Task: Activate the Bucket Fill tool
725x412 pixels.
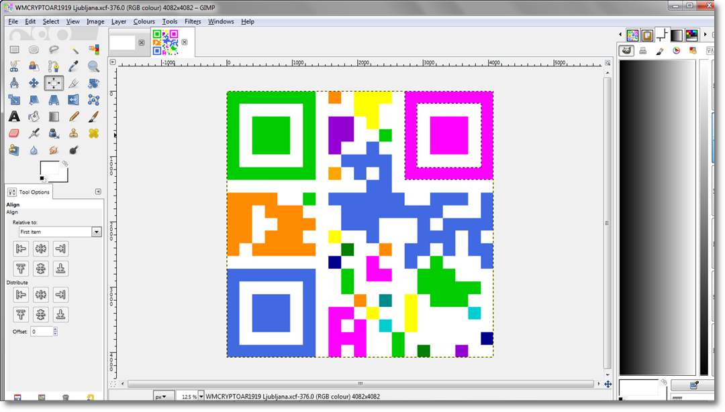Action: (34, 117)
